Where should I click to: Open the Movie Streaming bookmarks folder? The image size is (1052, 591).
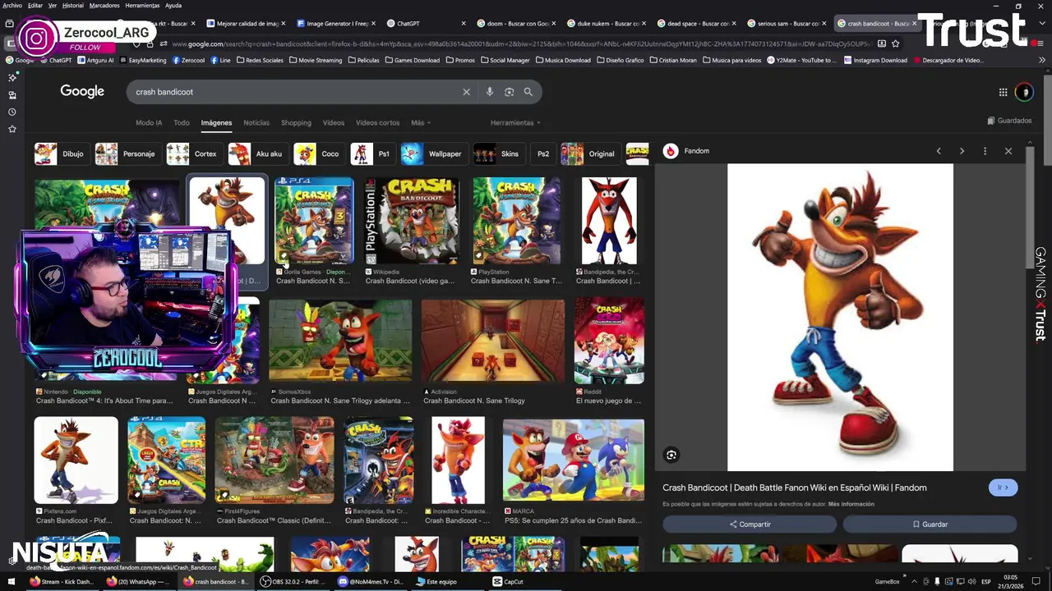click(x=315, y=60)
